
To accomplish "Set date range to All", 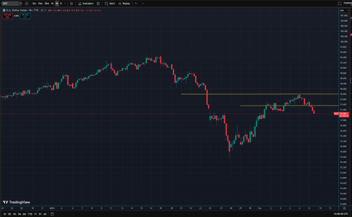I will 45,214.
